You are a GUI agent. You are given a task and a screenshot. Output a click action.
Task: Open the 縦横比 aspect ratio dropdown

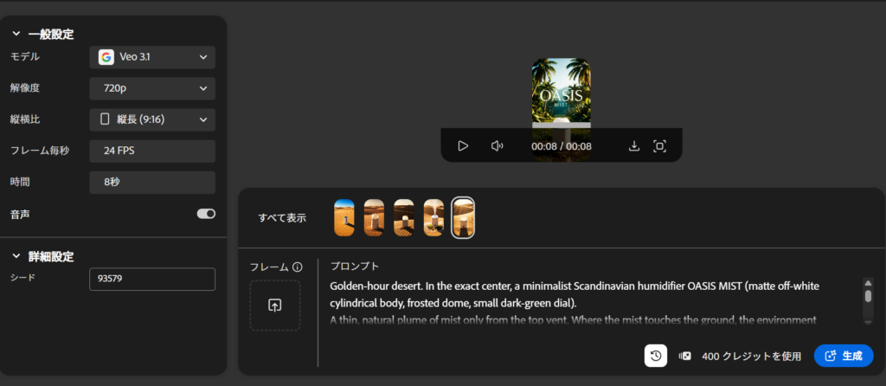(152, 119)
